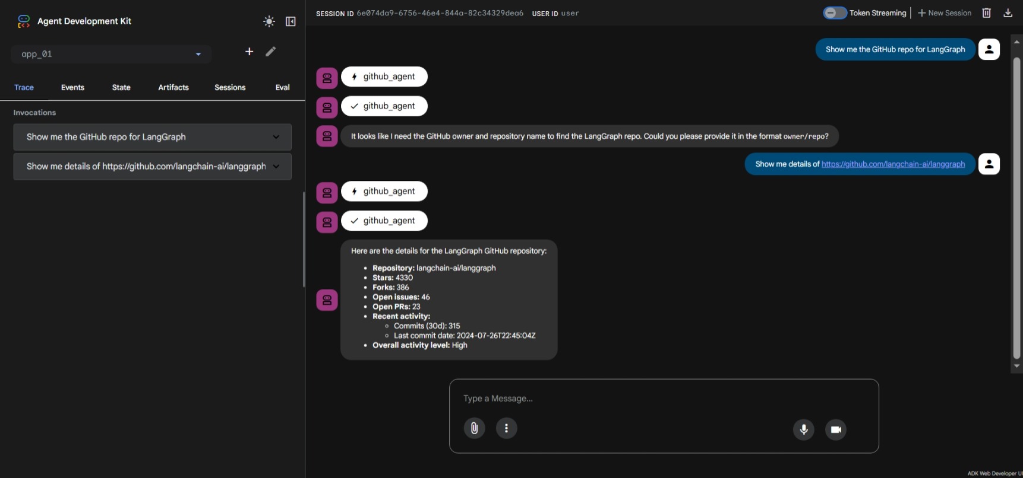1023x478 pixels.
Task: Click the paperclip attach file icon
Action: [474, 428]
